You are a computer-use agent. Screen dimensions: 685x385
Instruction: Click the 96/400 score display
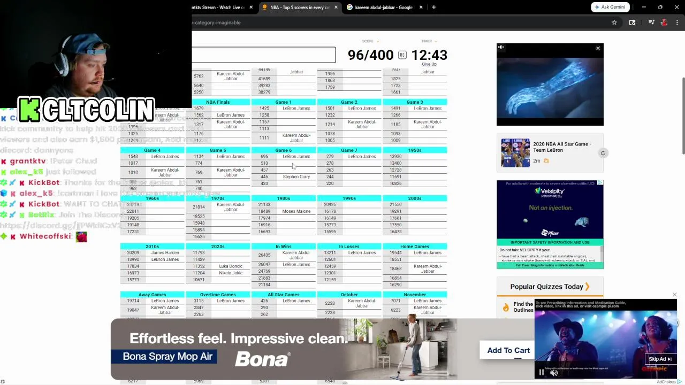pyautogui.click(x=370, y=55)
